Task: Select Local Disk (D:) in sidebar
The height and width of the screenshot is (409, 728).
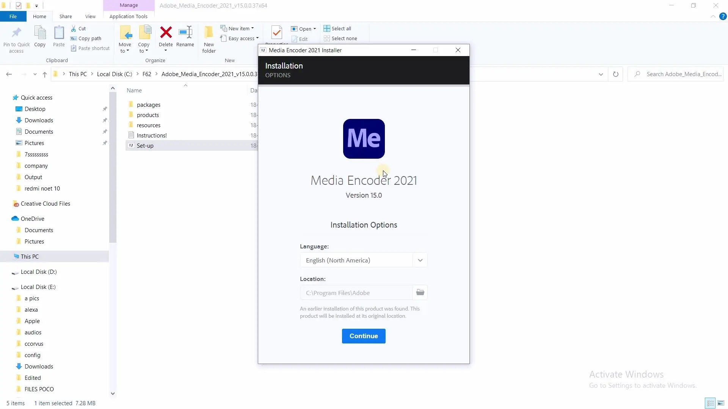Action: coord(39,272)
